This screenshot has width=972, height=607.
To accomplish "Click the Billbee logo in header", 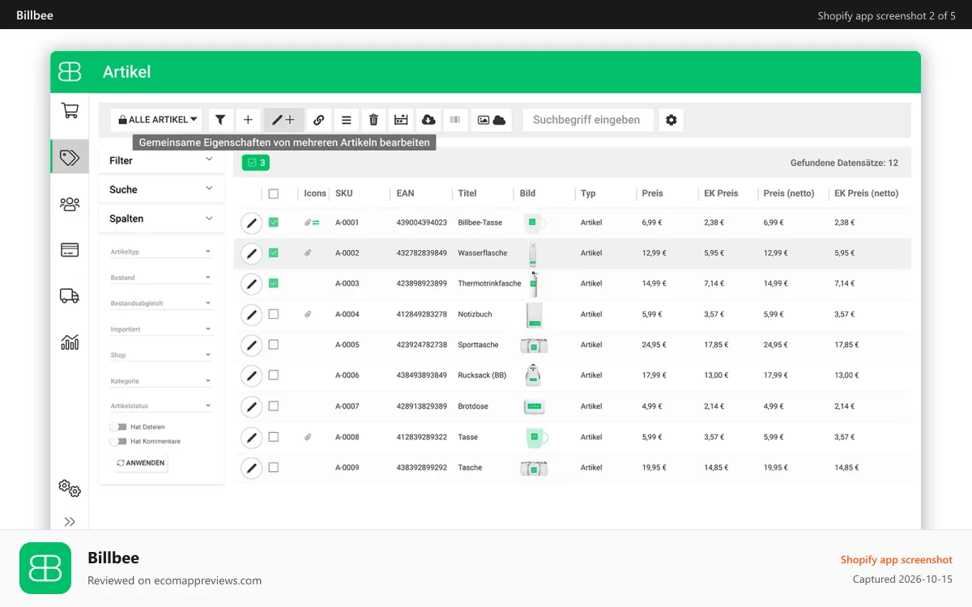I will (70, 71).
